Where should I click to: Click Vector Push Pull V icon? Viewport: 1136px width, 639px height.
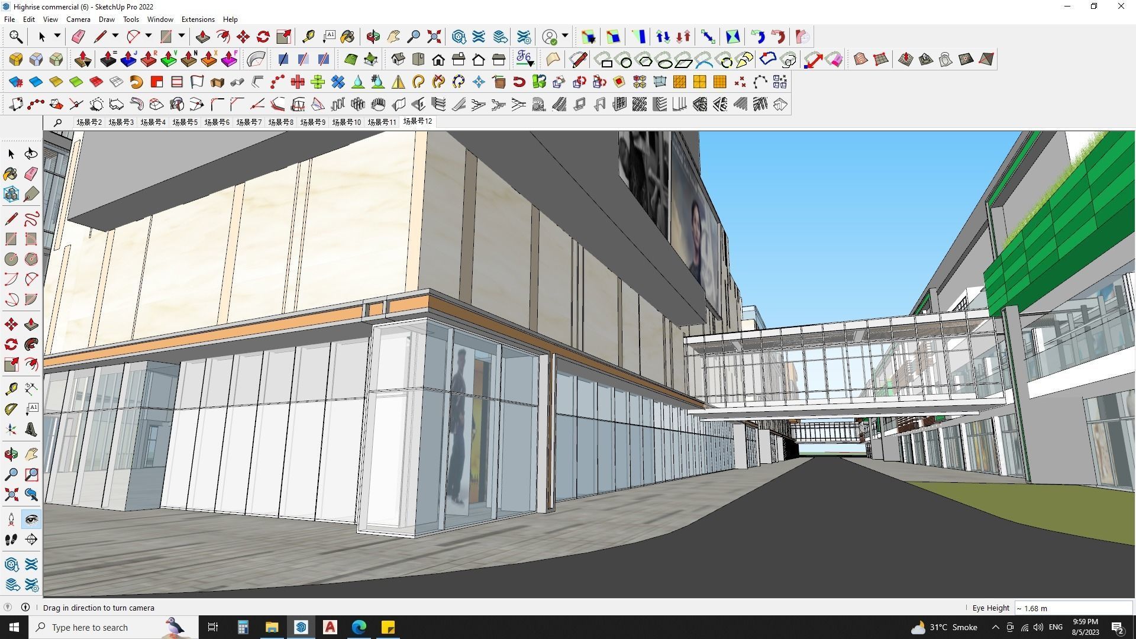coord(169,59)
